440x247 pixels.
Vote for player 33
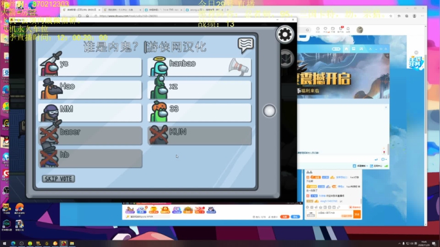pyautogui.click(x=199, y=112)
